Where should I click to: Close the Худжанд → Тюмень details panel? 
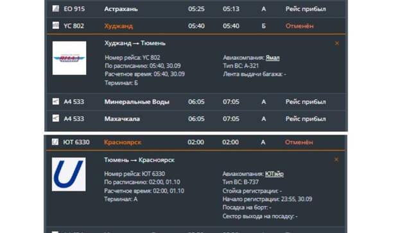click(x=337, y=44)
